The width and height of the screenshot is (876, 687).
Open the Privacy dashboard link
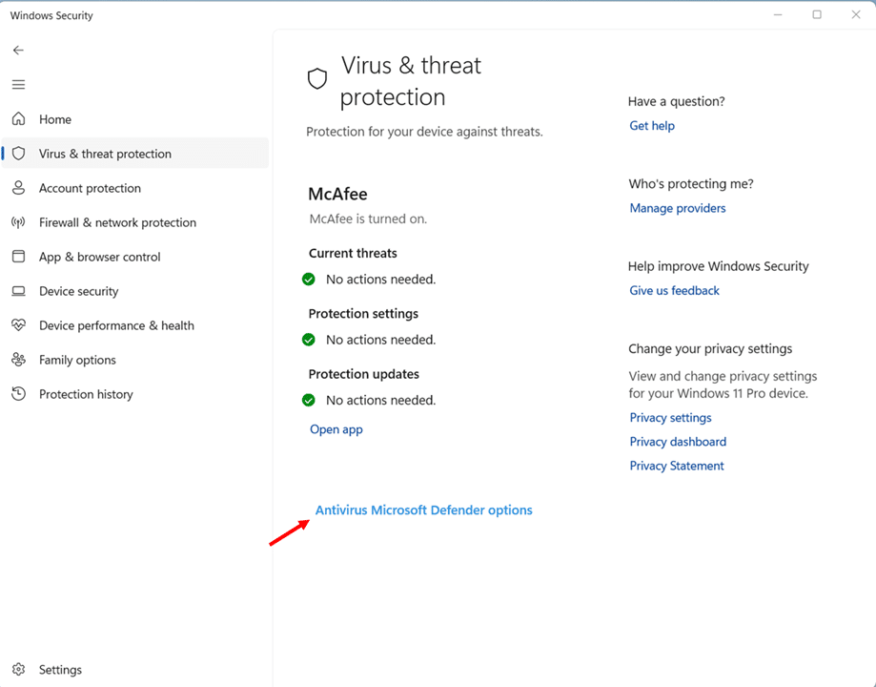[678, 442]
